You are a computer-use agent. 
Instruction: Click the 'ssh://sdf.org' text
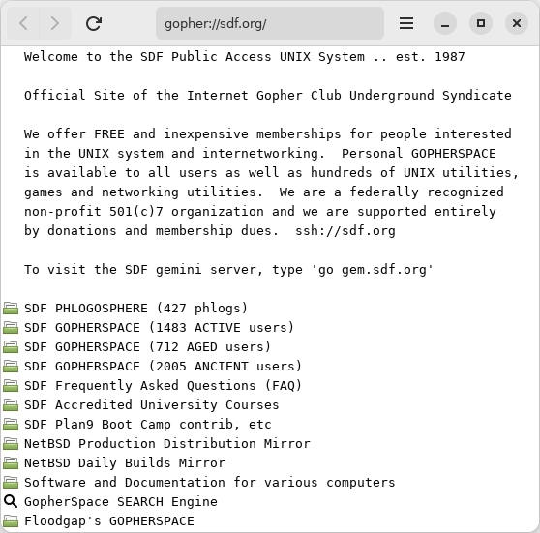point(345,231)
